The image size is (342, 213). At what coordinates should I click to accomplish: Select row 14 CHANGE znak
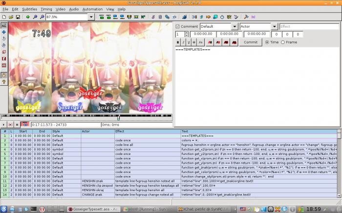tap(169, 195)
